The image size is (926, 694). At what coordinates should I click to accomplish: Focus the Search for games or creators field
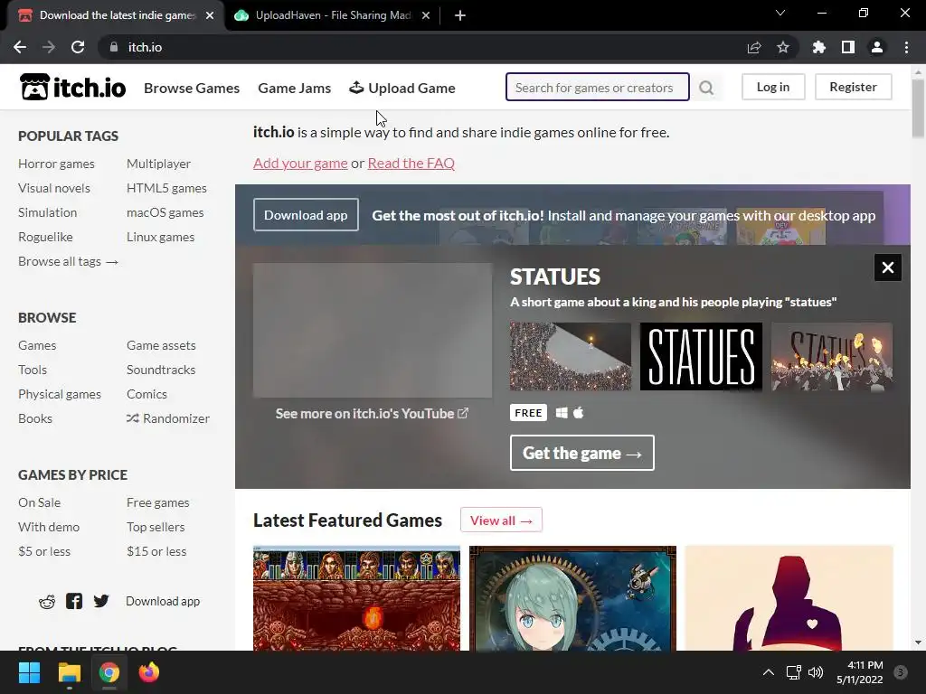click(597, 88)
